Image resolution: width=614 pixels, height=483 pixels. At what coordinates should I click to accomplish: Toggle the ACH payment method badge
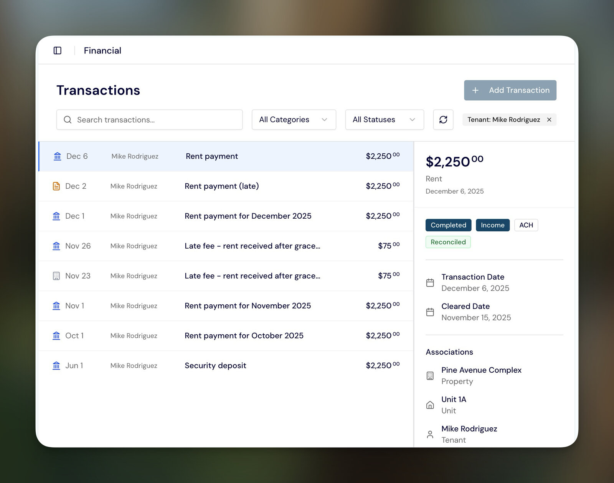[x=526, y=225]
